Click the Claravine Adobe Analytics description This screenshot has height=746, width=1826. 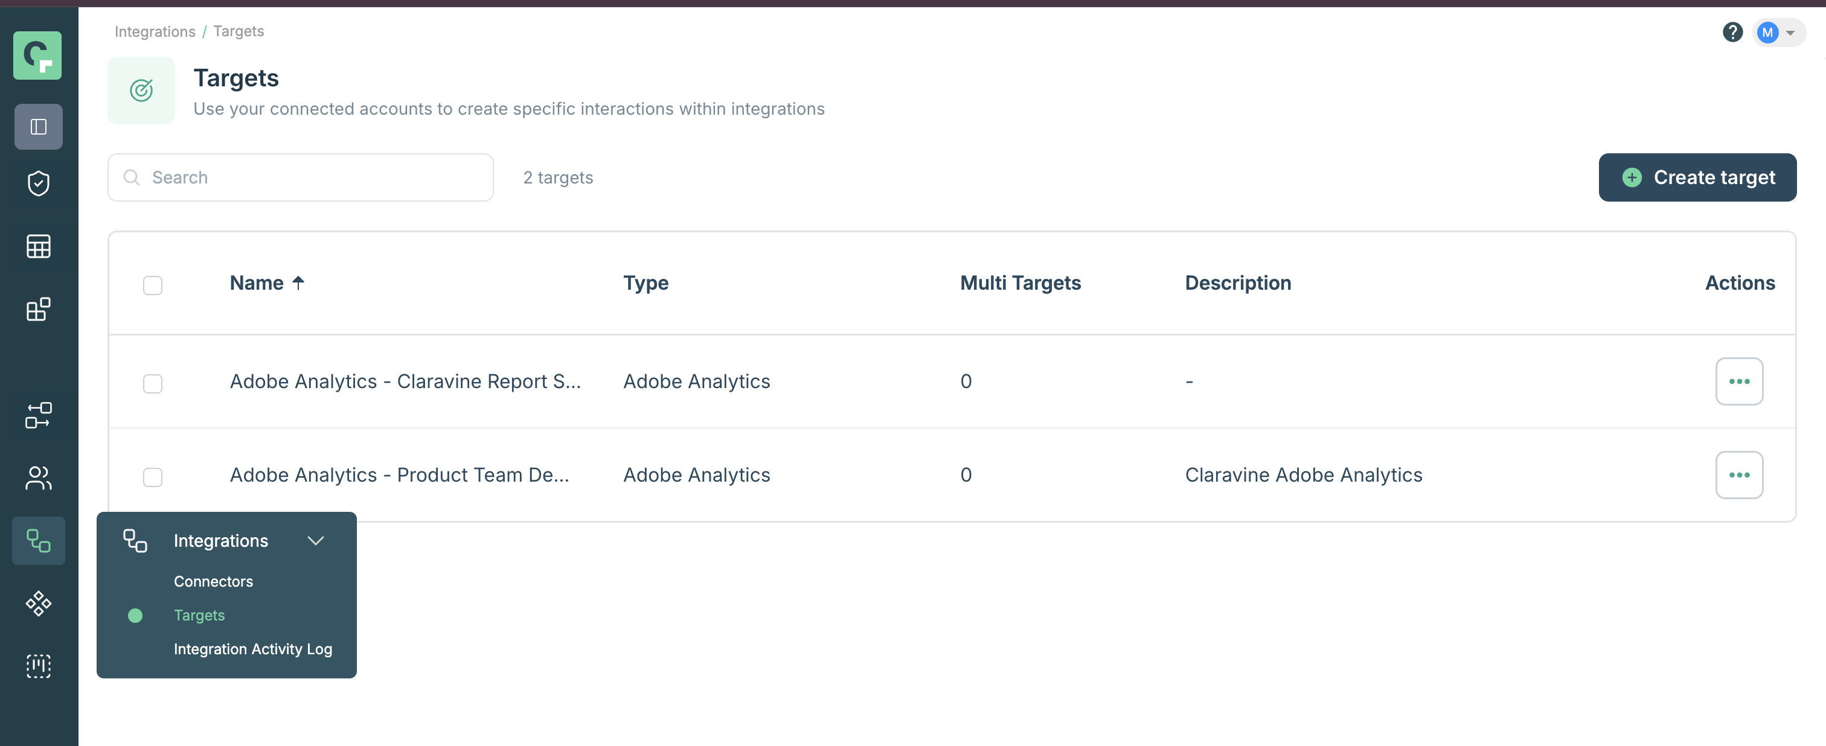[x=1304, y=474]
